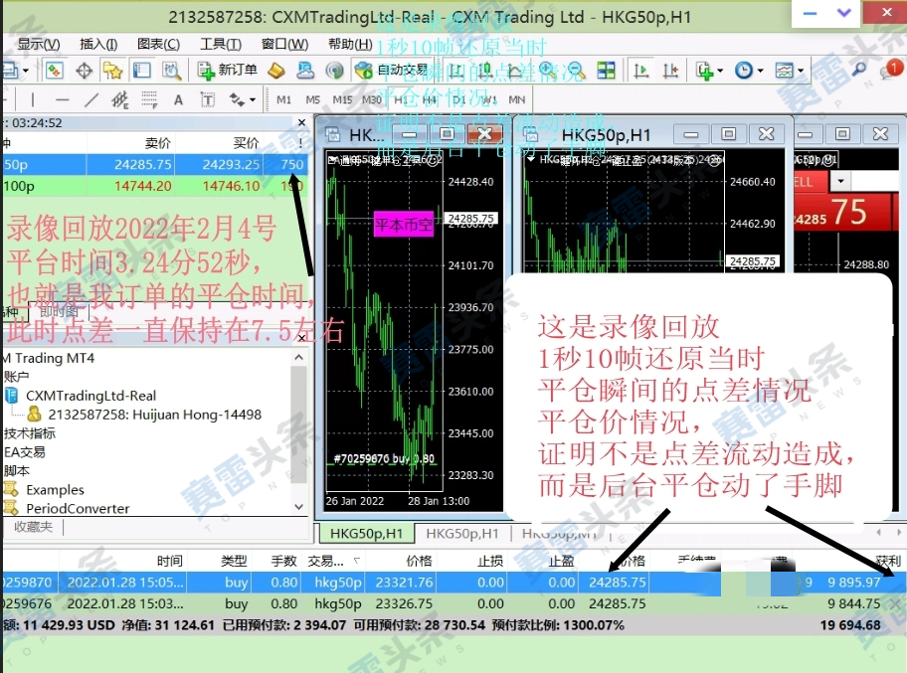The width and height of the screenshot is (907, 673).
Task: Open volume dropdown beside SELL button
Action: (x=840, y=181)
